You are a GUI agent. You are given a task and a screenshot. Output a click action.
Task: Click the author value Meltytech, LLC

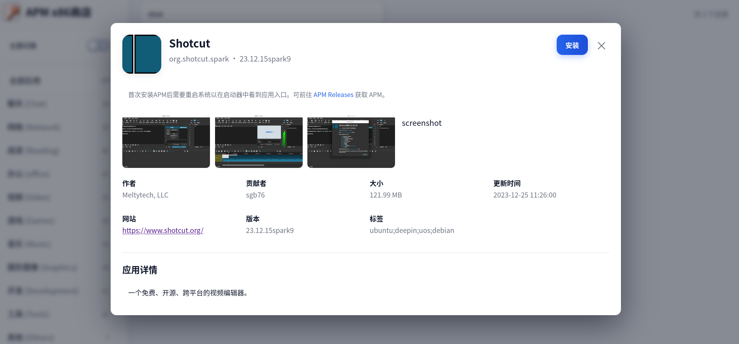coord(145,195)
